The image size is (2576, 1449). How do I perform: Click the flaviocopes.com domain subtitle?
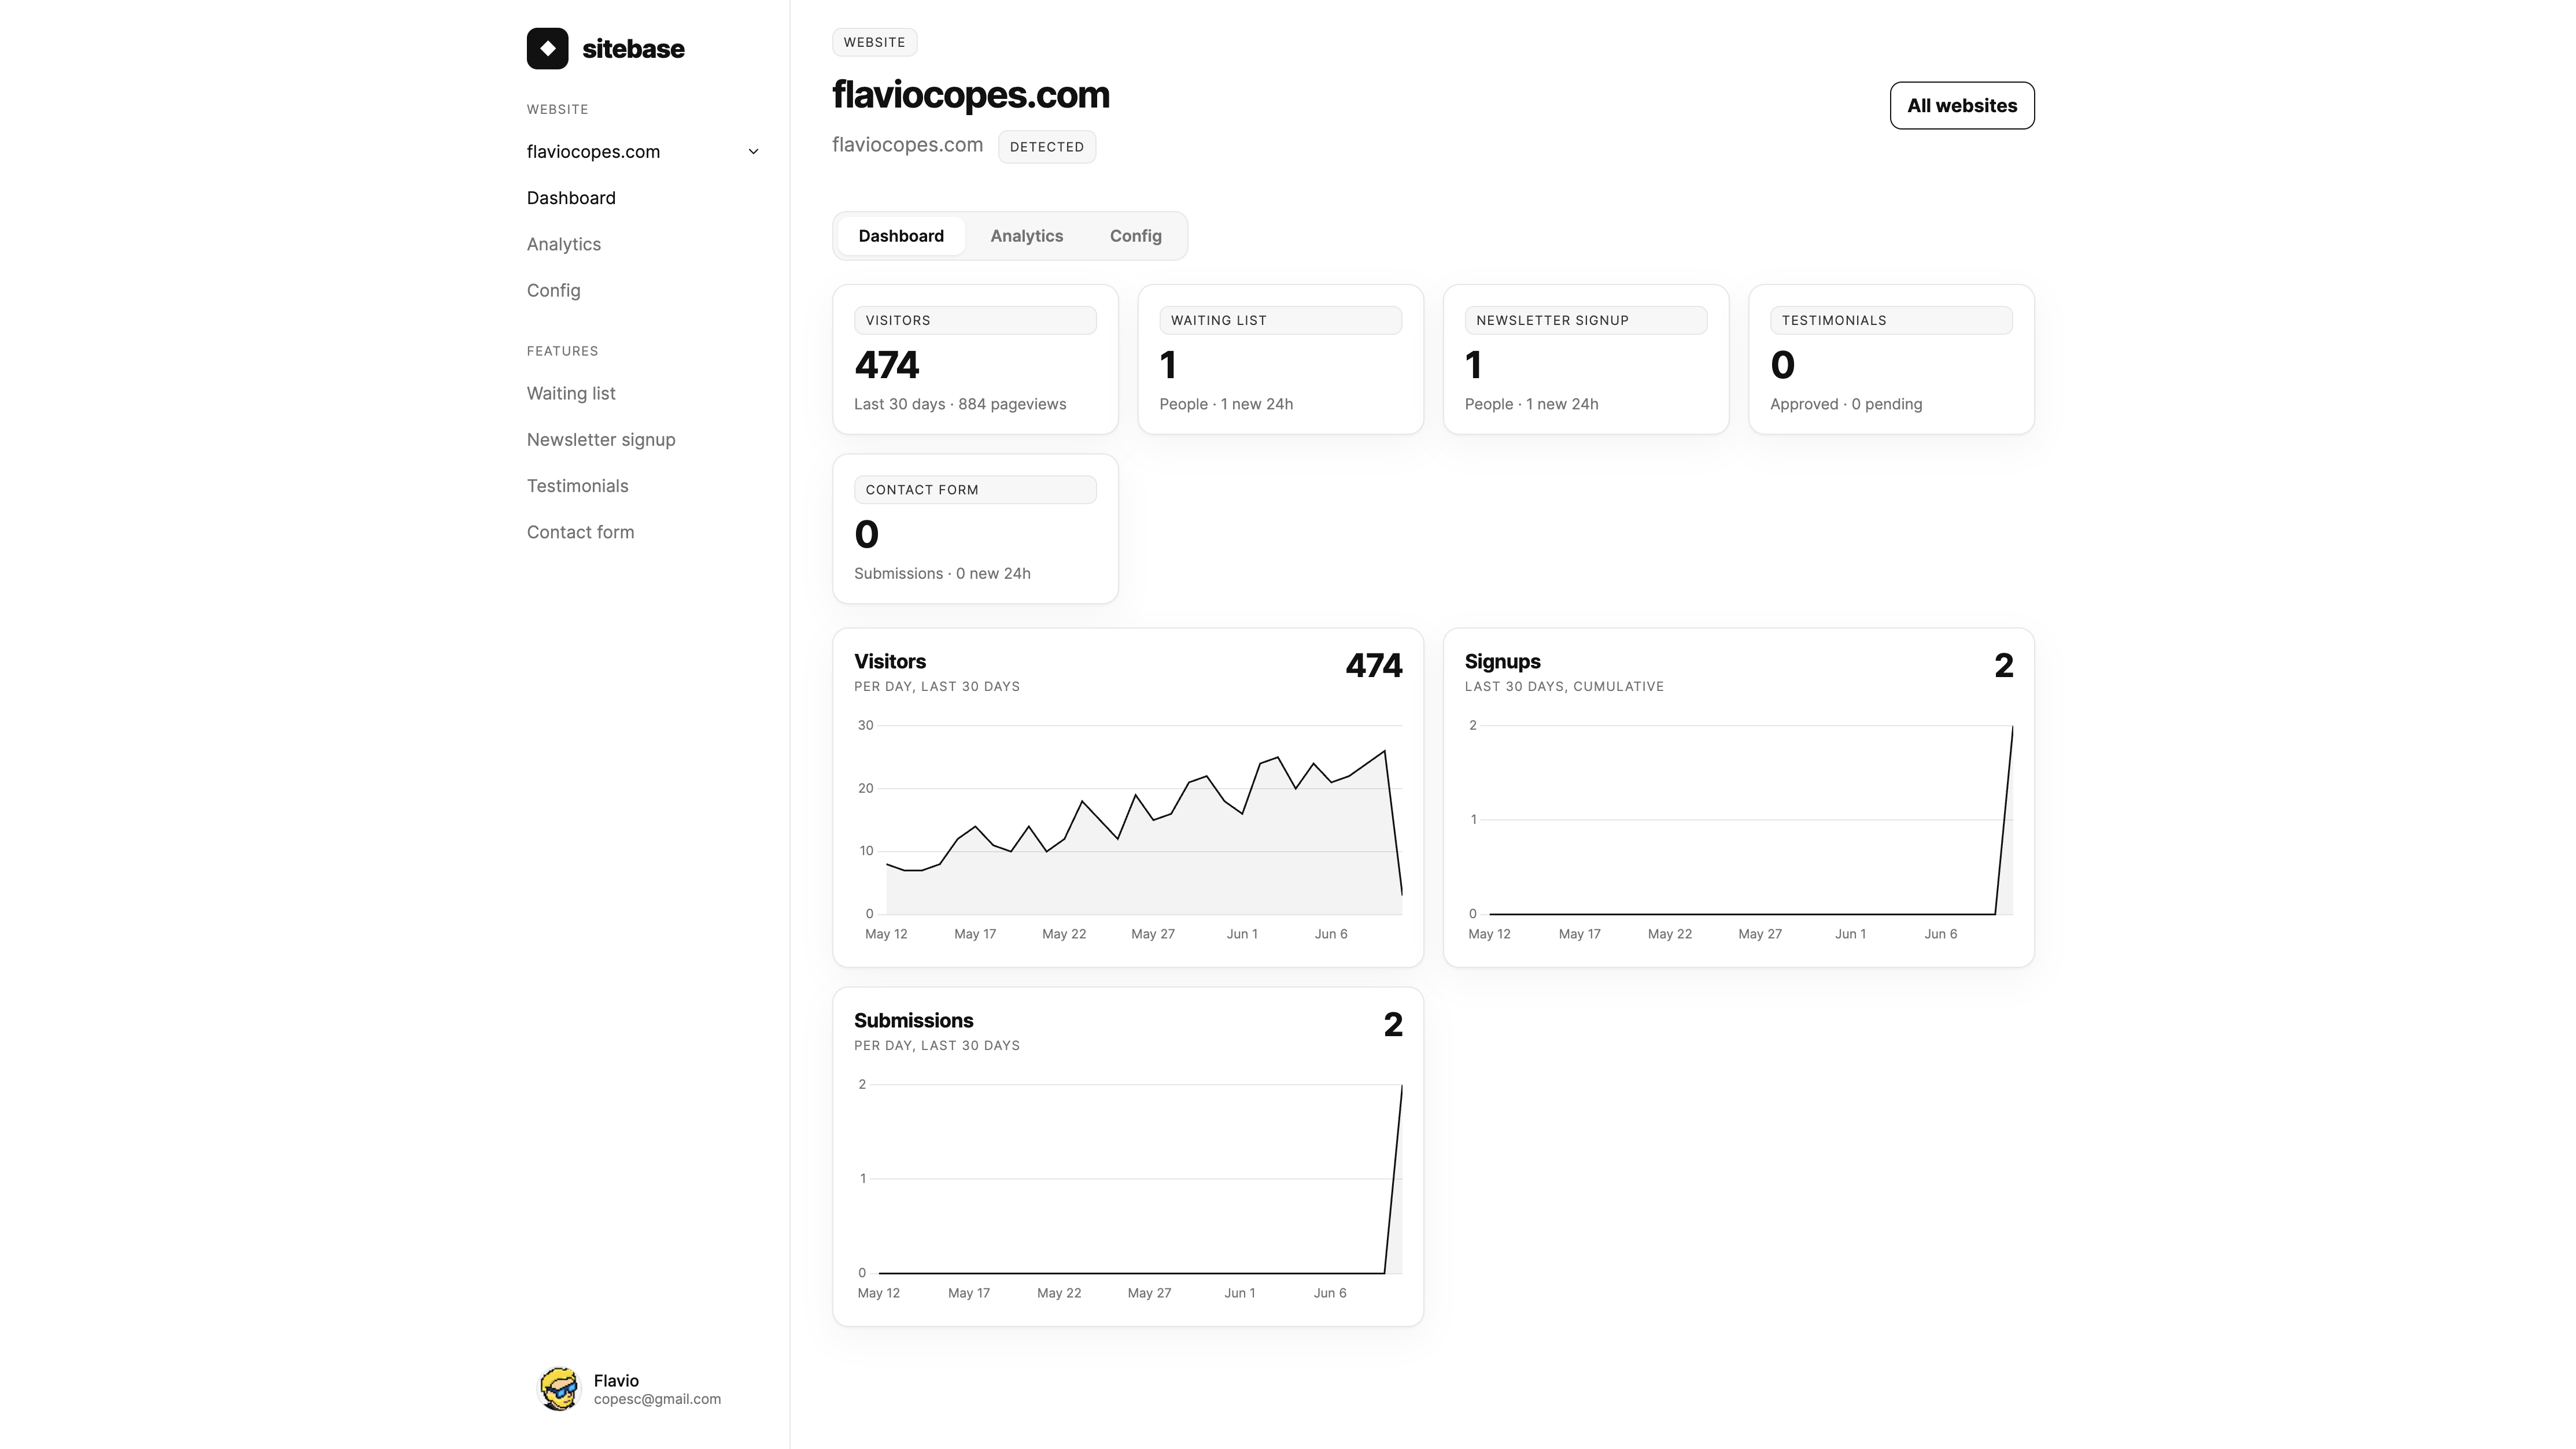point(907,145)
